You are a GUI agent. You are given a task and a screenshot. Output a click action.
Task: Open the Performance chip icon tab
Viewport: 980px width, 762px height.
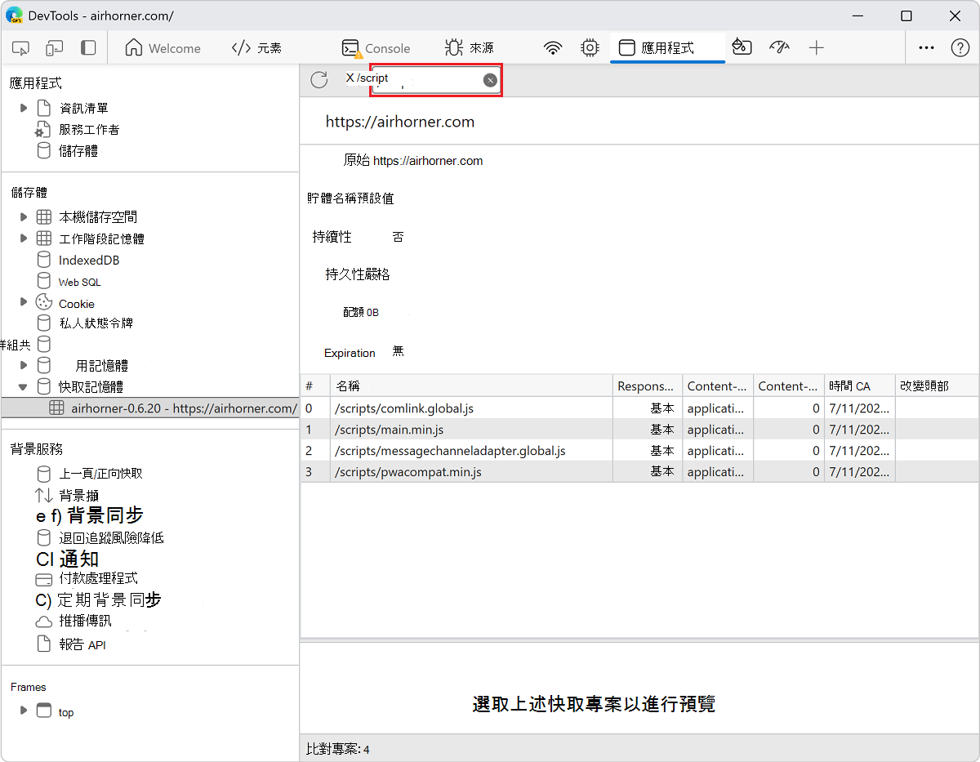590,48
